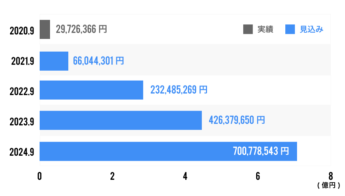Click the 8 tick on x-axis

coord(331,176)
